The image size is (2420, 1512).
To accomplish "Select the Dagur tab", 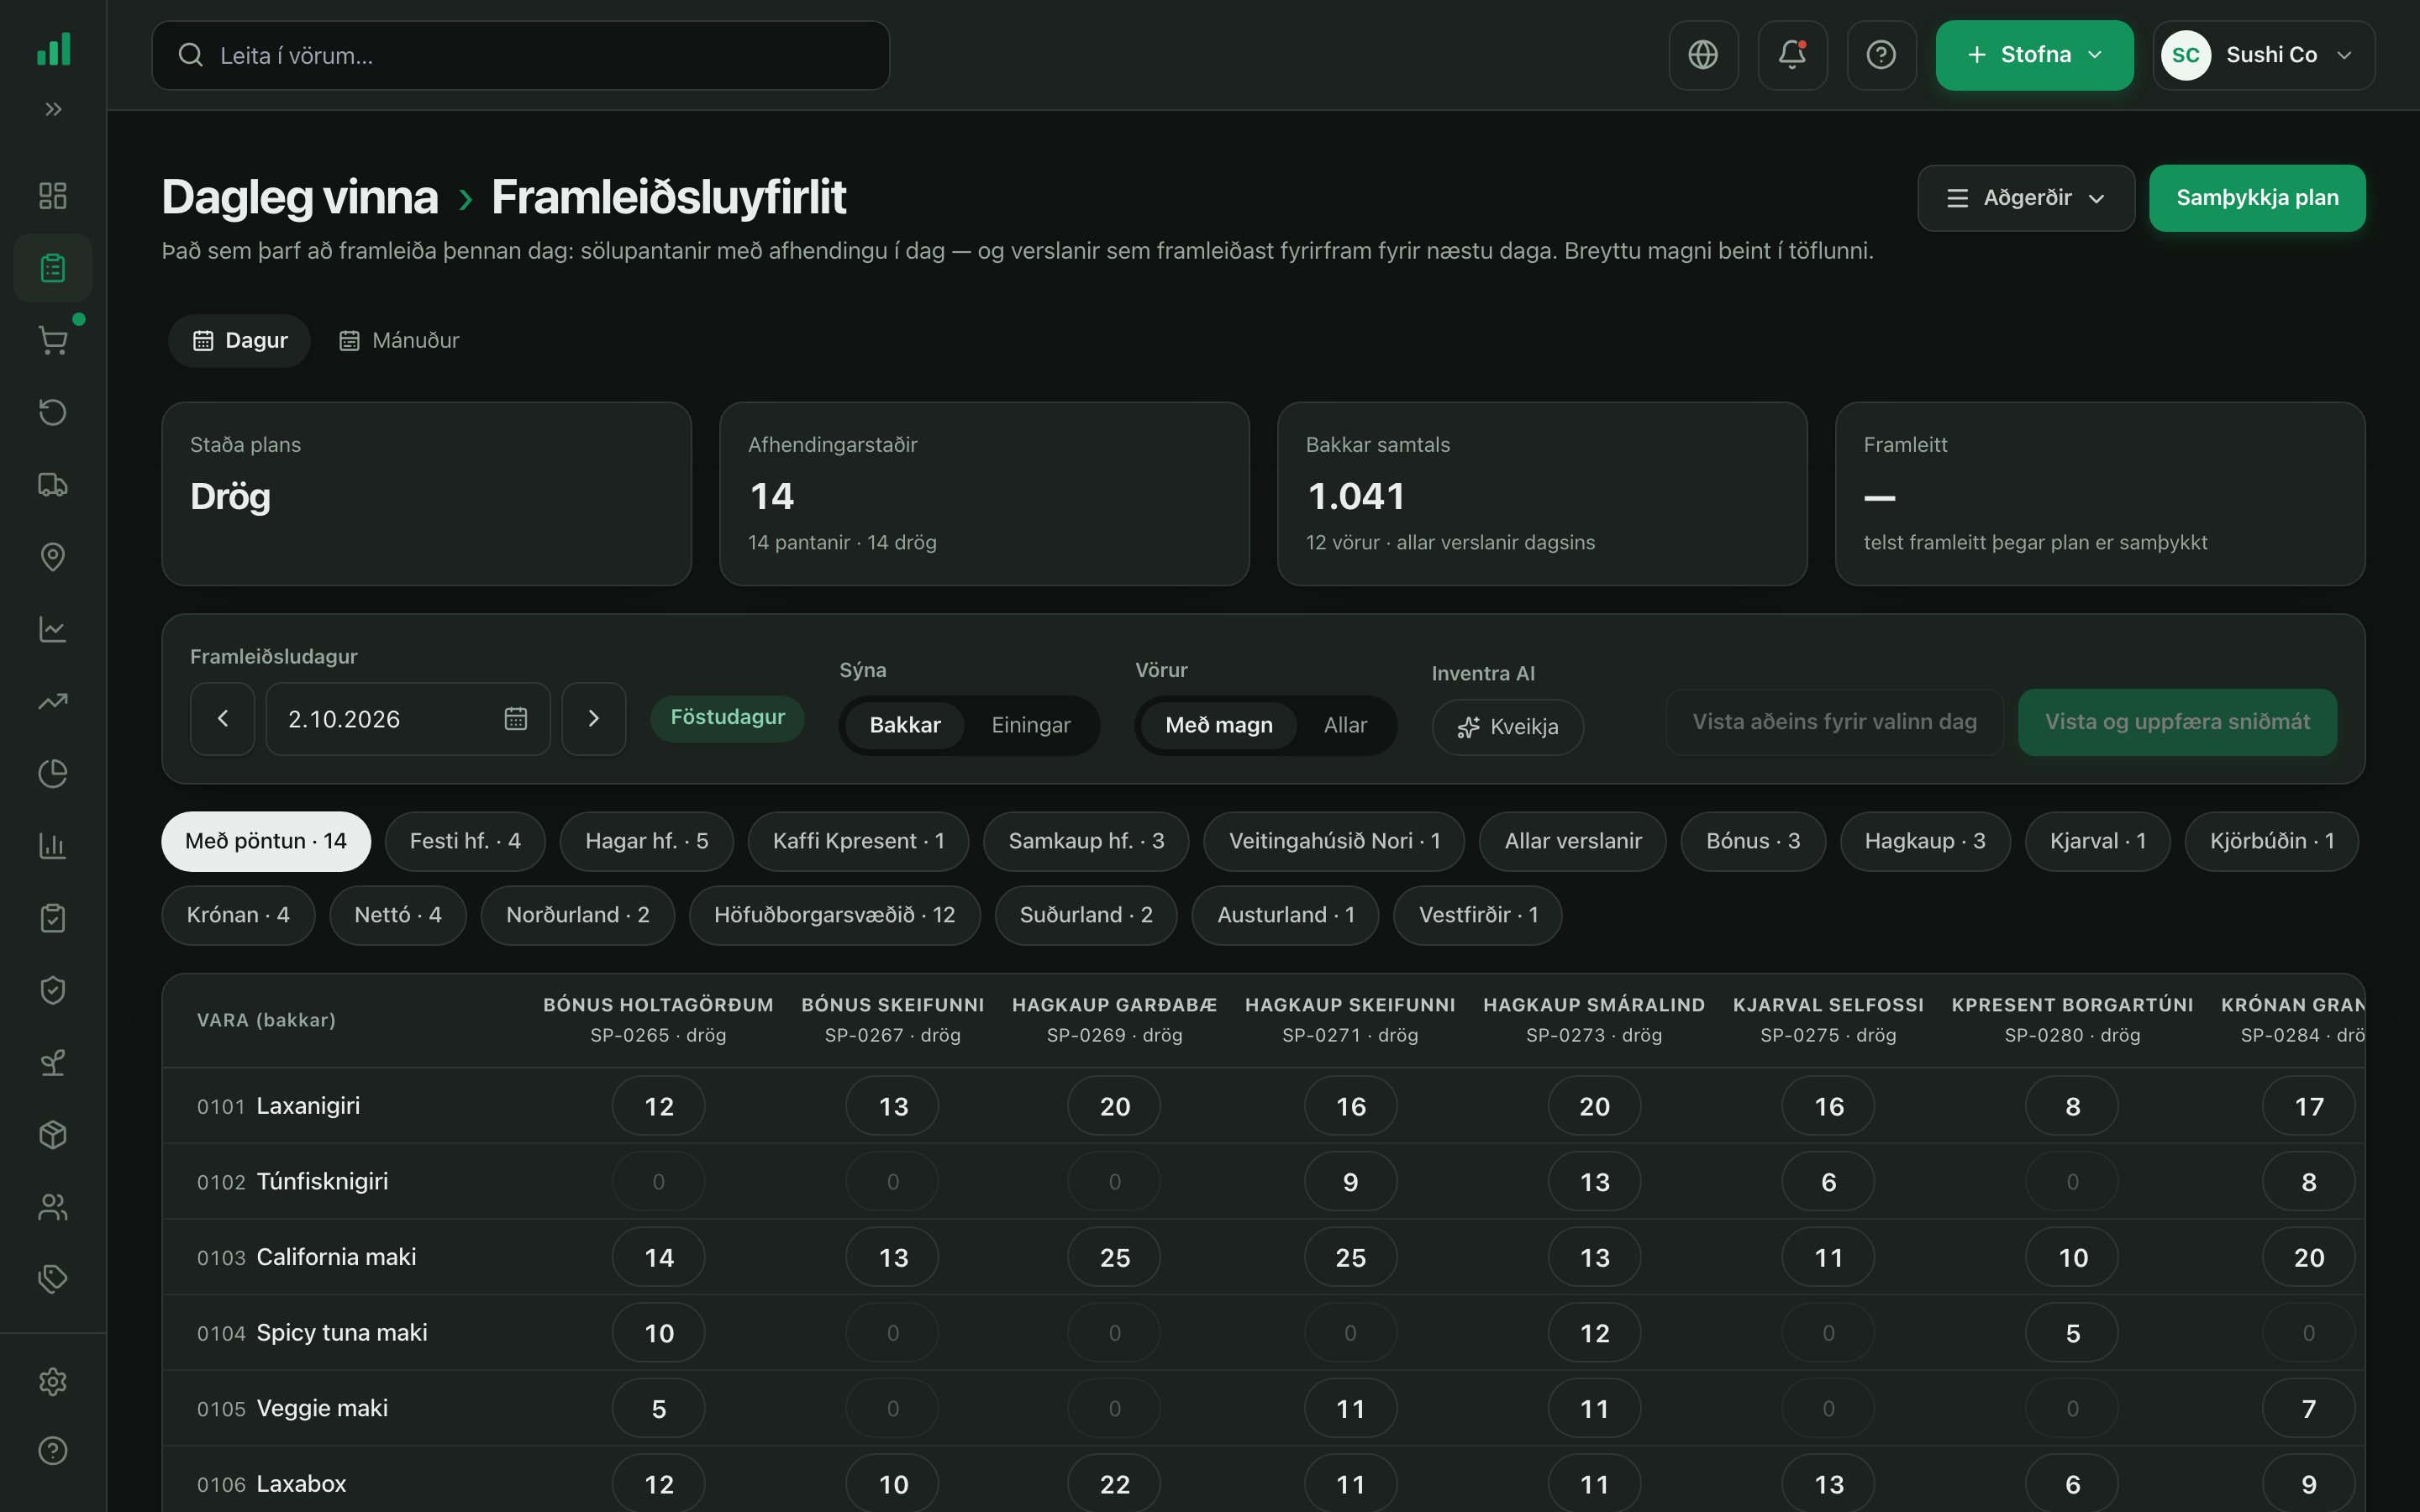I will point(239,341).
